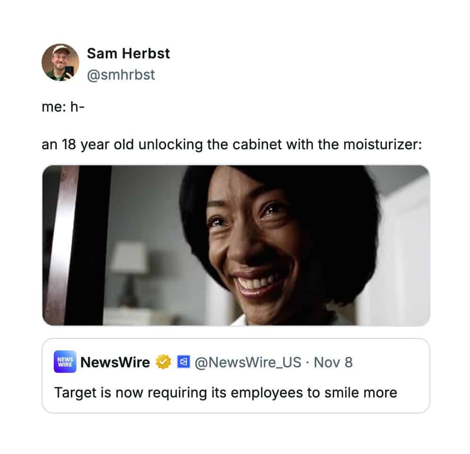Image resolution: width=470 pixels, height=454 pixels.
Task: Open the Sam Herbst display name
Action: 128,54
